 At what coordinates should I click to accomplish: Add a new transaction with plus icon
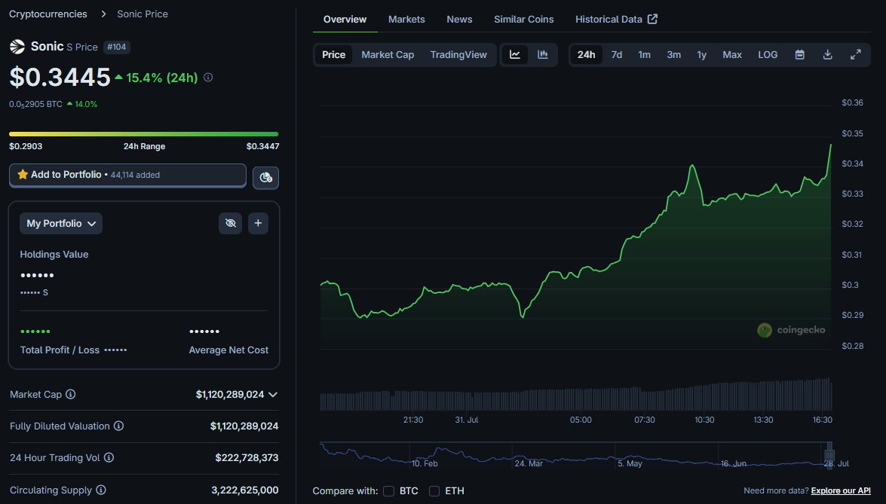[258, 224]
